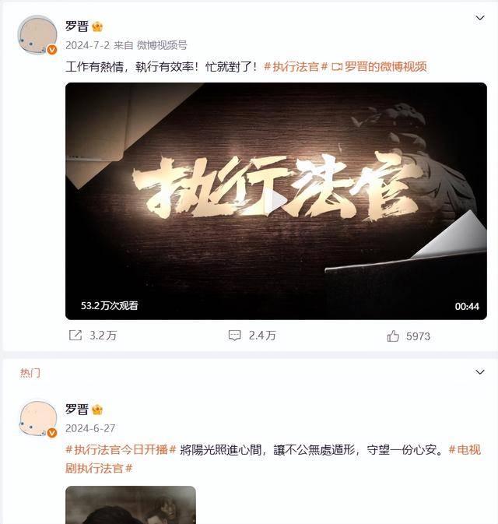Like the post with the 5973 thumbs-up icon
This screenshot has height=524, width=498.
click(393, 336)
